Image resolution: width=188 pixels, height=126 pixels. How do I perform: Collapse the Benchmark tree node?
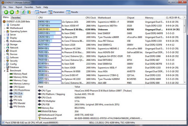click(4, 71)
